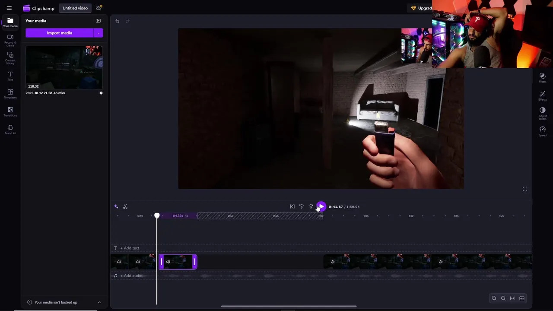Click the 1:15 ruler mark
The height and width of the screenshot is (311, 553).
[x=456, y=216]
